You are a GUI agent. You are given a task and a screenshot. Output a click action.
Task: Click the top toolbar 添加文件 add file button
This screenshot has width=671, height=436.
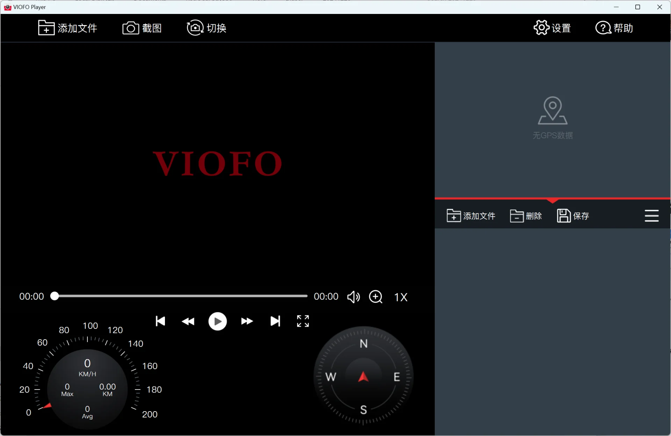(x=67, y=28)
